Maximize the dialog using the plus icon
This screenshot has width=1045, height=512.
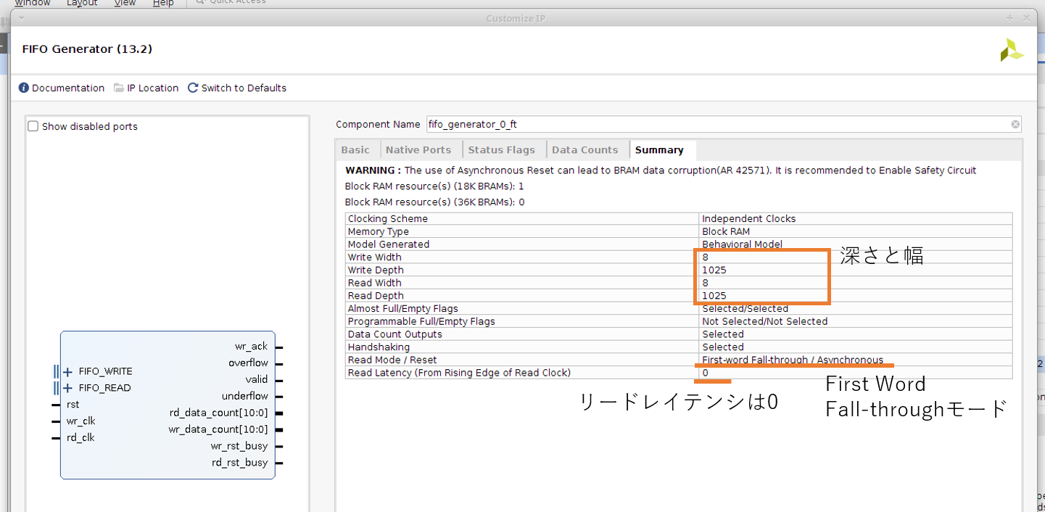pos(1009,18)
